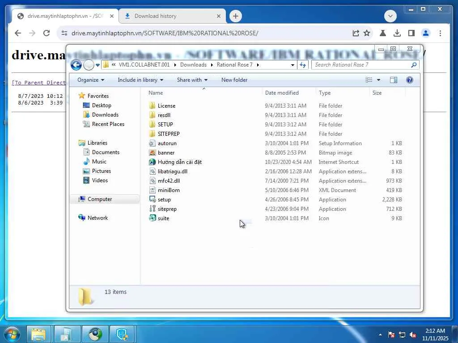Sort files by Type column header
This screenshot has height=343, width=458.
[325, 93]
